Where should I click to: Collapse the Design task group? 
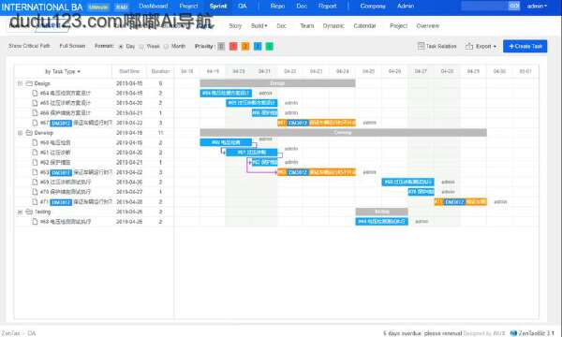[20, 83]
